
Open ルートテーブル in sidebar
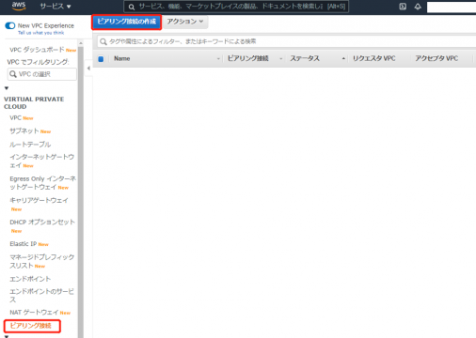tap(30, 145)
